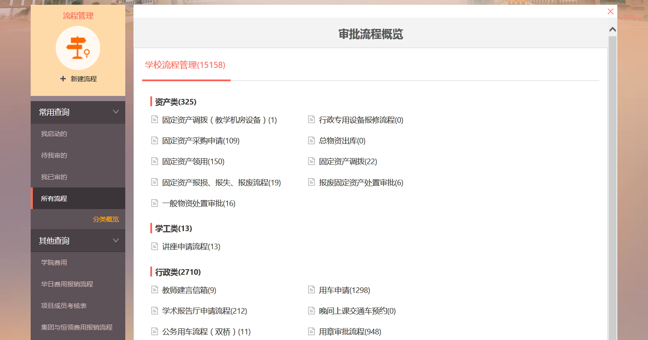Select the 学校流程管理(15158) tab
Viewport: 648px width, 340px height.
click(x=185, y=65)
